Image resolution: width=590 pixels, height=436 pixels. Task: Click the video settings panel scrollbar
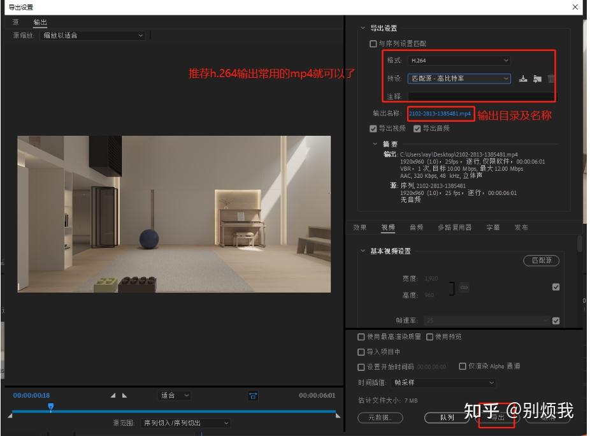[x=579, y=243]
